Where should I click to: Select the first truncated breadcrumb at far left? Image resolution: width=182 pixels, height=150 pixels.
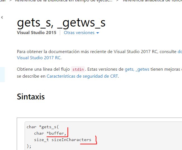click(3, 1)
